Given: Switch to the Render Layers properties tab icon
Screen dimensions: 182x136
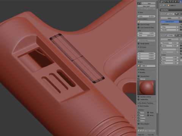Looking at the screenshot, I should pos(168,2).
